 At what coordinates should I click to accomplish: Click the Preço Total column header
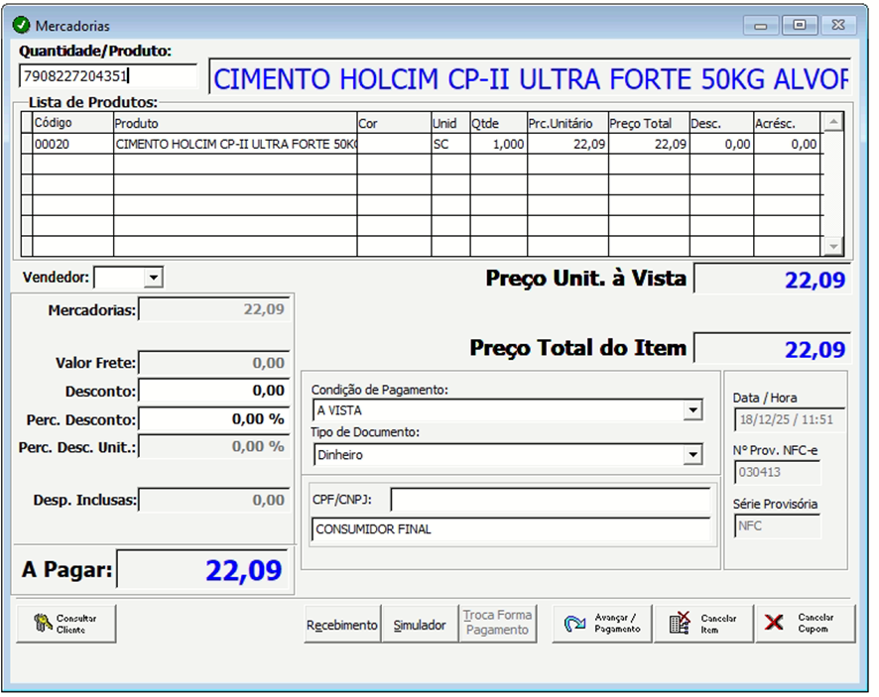tap(648, 124)
